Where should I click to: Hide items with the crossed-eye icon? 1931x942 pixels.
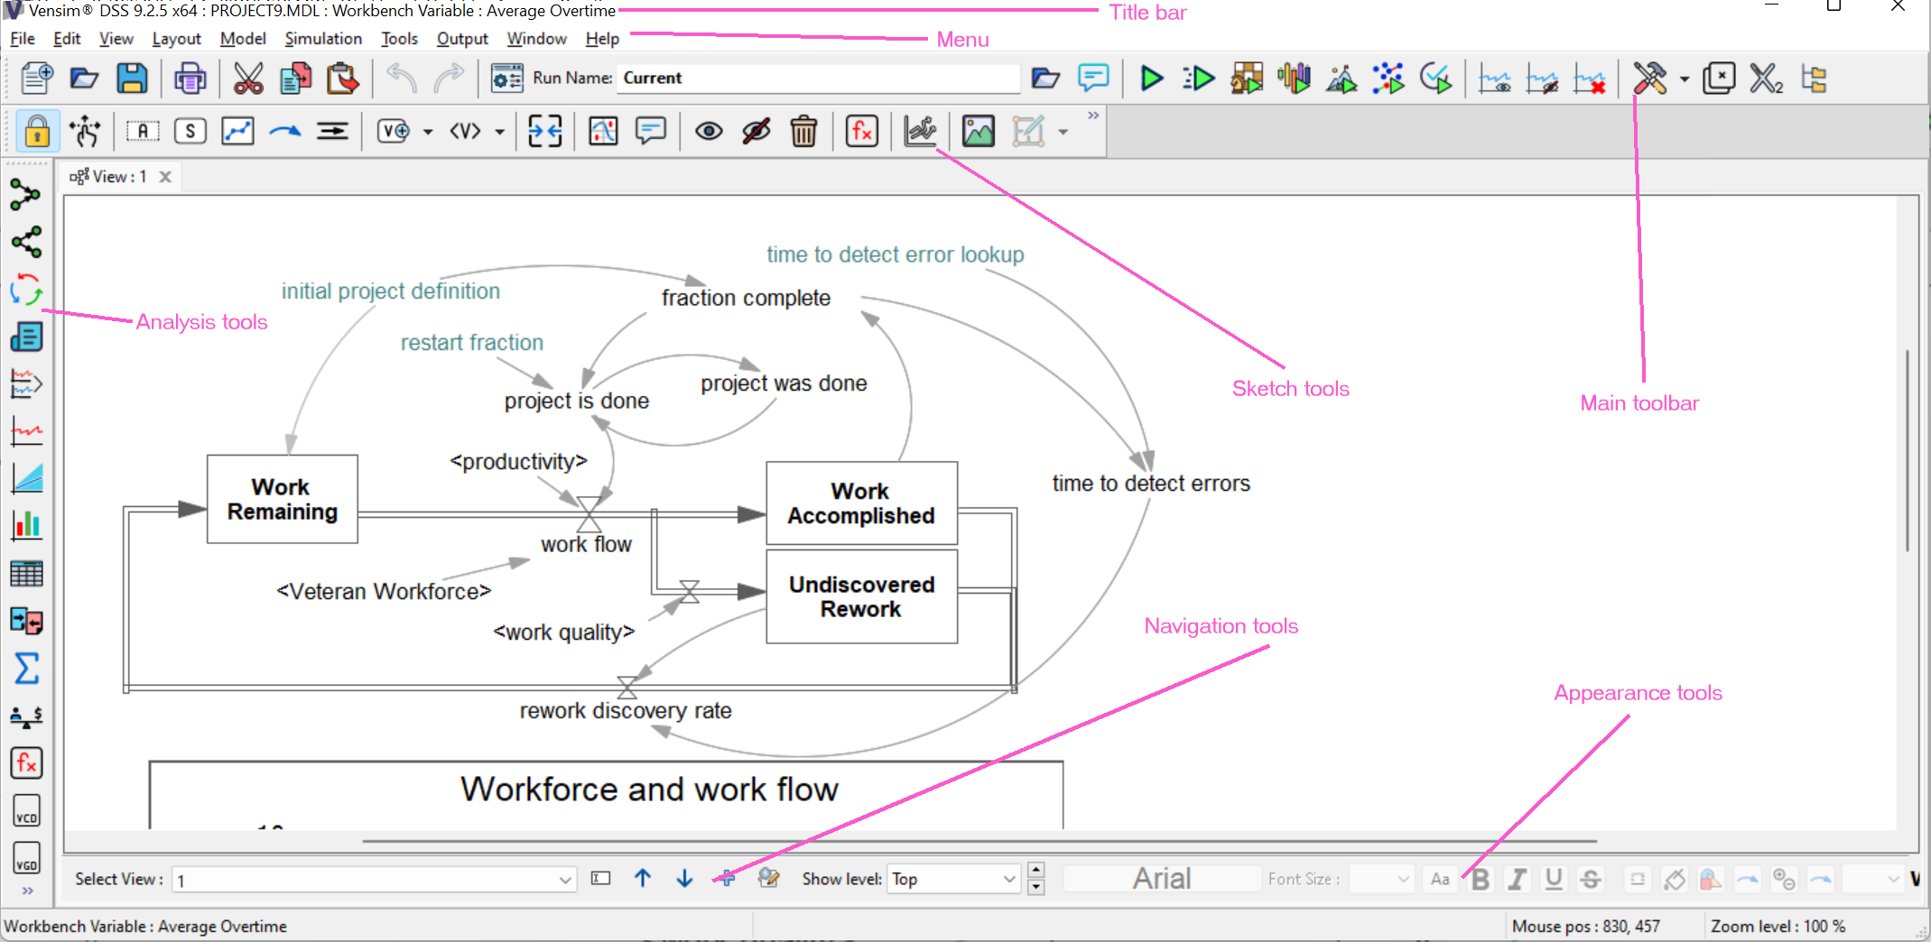tap(756, 132)
